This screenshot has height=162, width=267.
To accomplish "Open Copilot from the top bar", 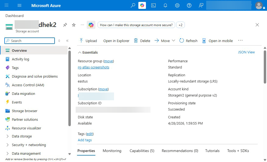I will 142,5.
